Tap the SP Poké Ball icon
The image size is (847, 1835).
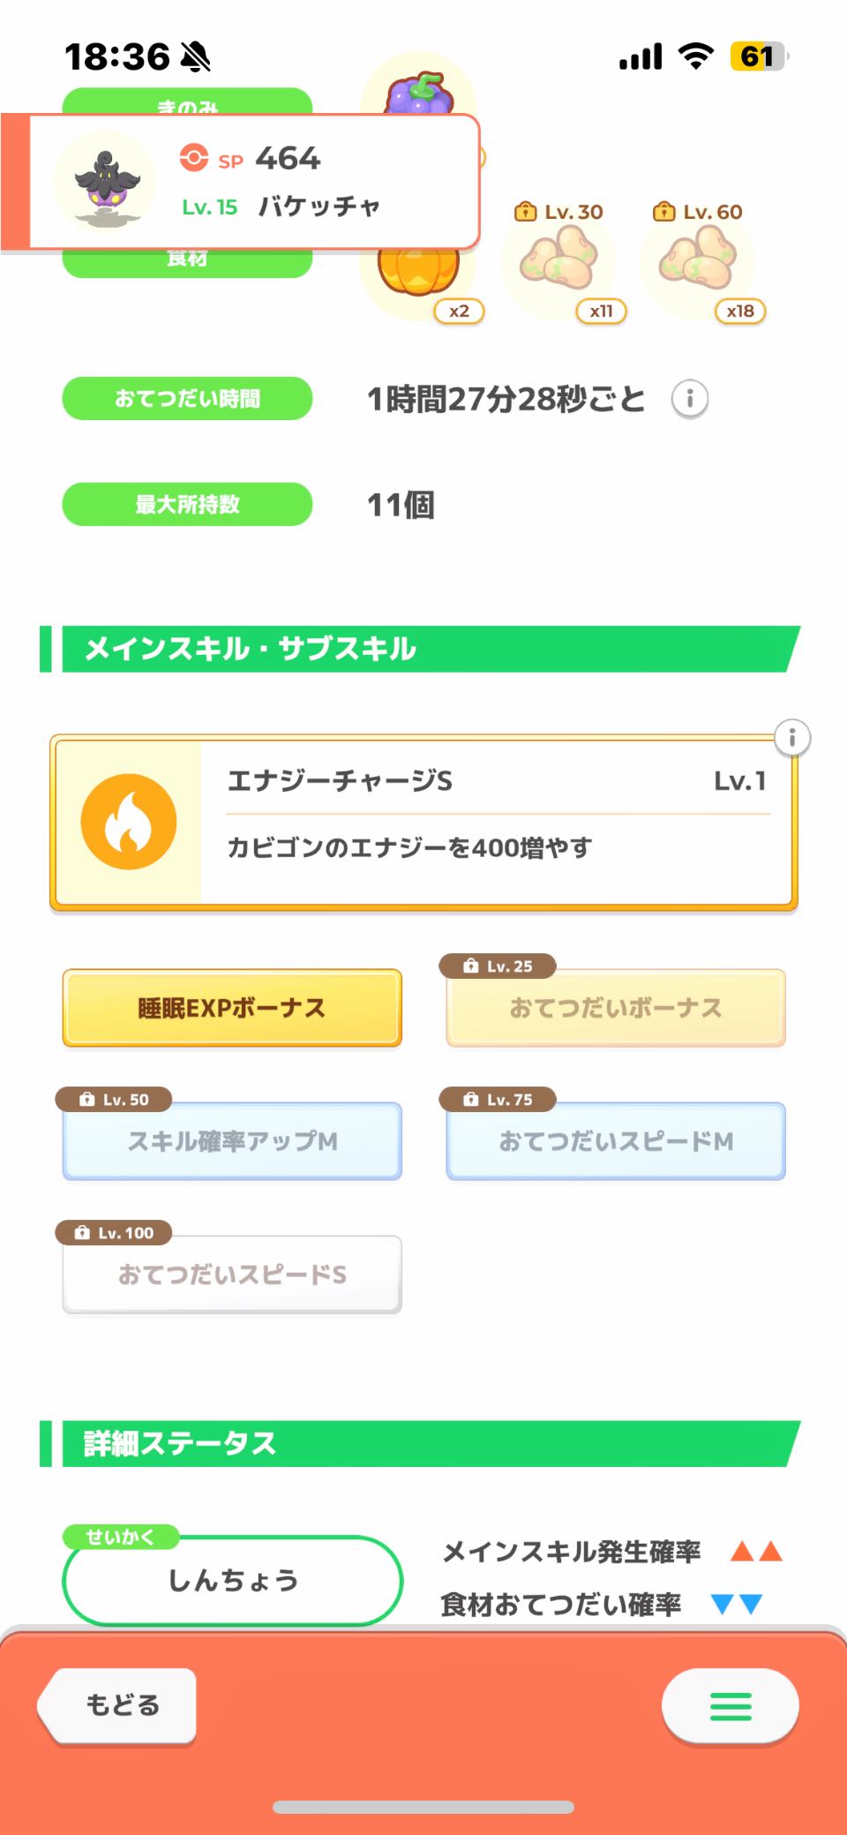tap(193, 158)
